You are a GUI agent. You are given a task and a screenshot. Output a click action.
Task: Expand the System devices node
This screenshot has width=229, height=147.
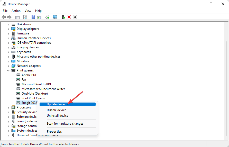pos(8,131)
